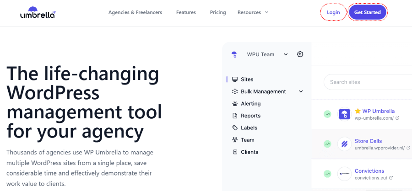Click the Get Started button
Image resolution: width=412 pixels, height=191 pixels.
coord(367,12)
